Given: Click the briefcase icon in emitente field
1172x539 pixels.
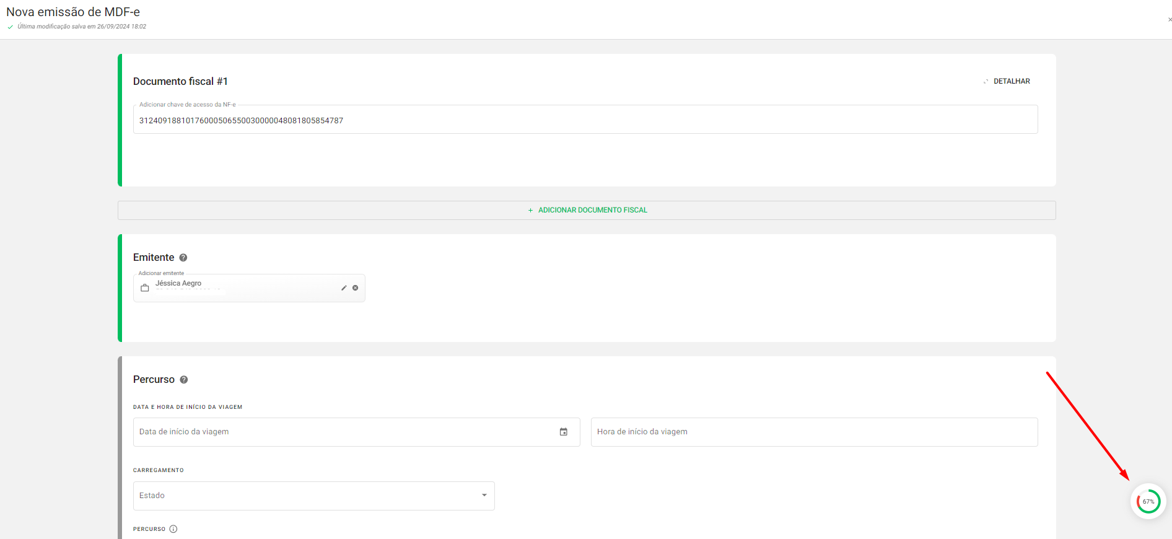Looking at the screenshot, I should point(145,288).
